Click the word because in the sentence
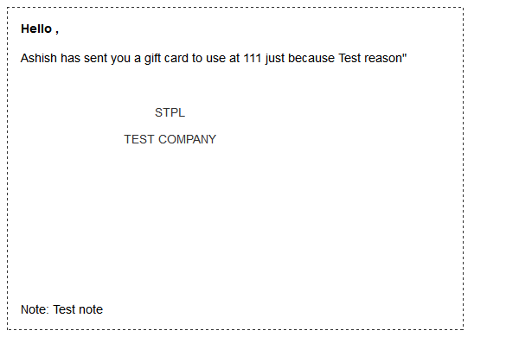 click(311, 58)
